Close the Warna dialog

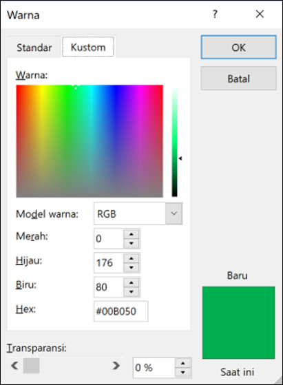[260, 14]
